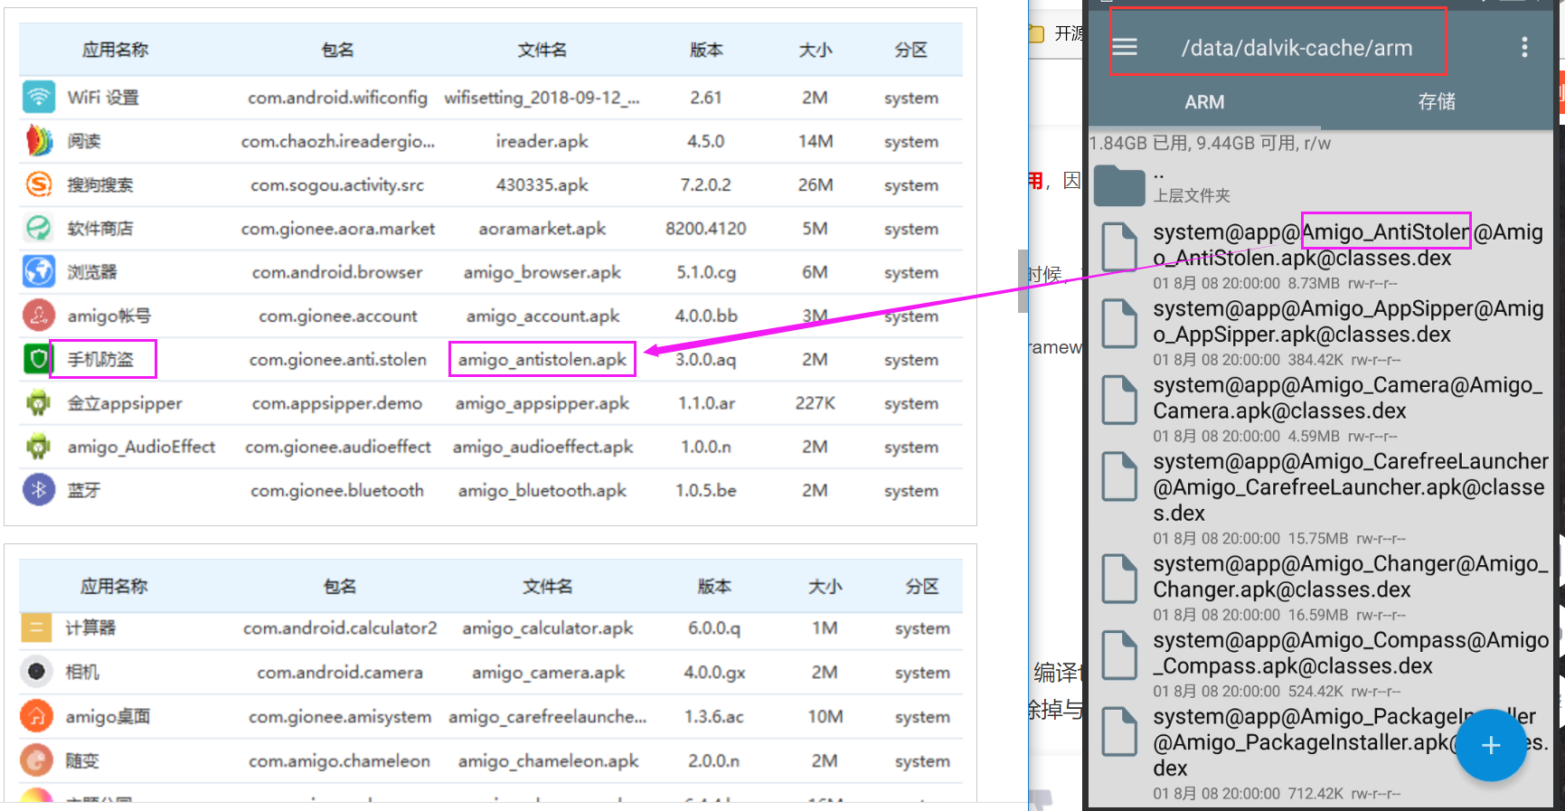1565x811 pixels.
Task: Select the Amigo_Compass classes.dex file icon
Action: click(1119, 655)
